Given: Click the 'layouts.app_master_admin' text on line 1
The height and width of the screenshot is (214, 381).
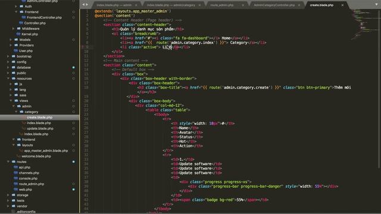Looking at the screenshot, I should (142, 11).
